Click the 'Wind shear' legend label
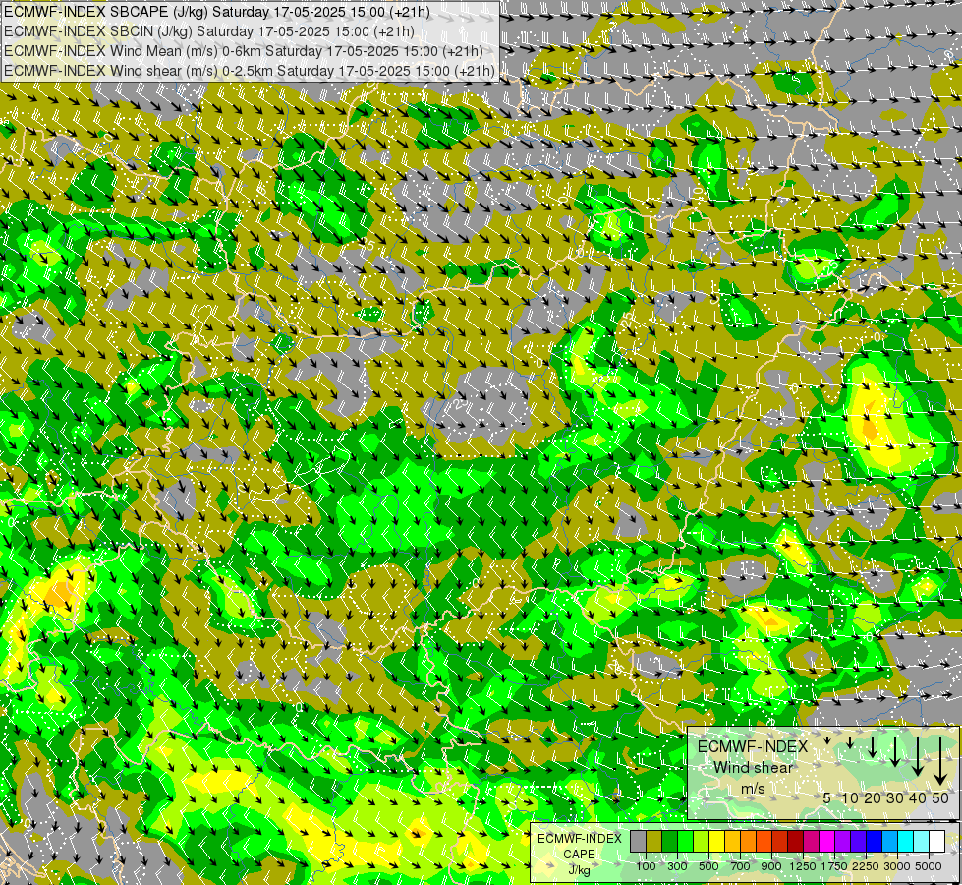 tap(753, 768)
